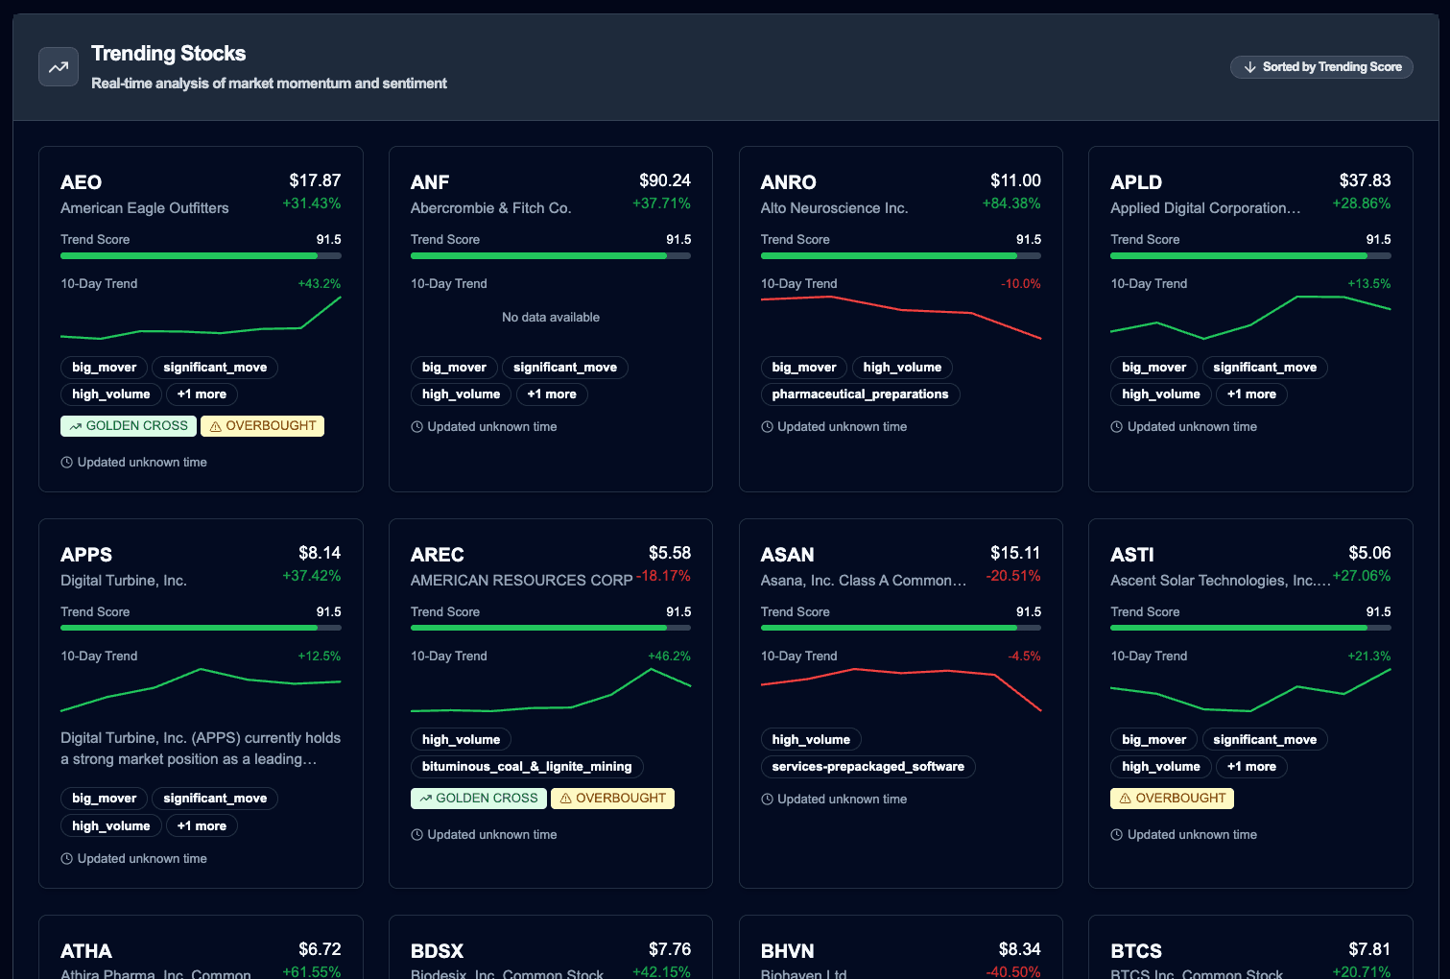Click the warning icon beside AREC's OVERBOUGHT badge

tap(565, 798)
